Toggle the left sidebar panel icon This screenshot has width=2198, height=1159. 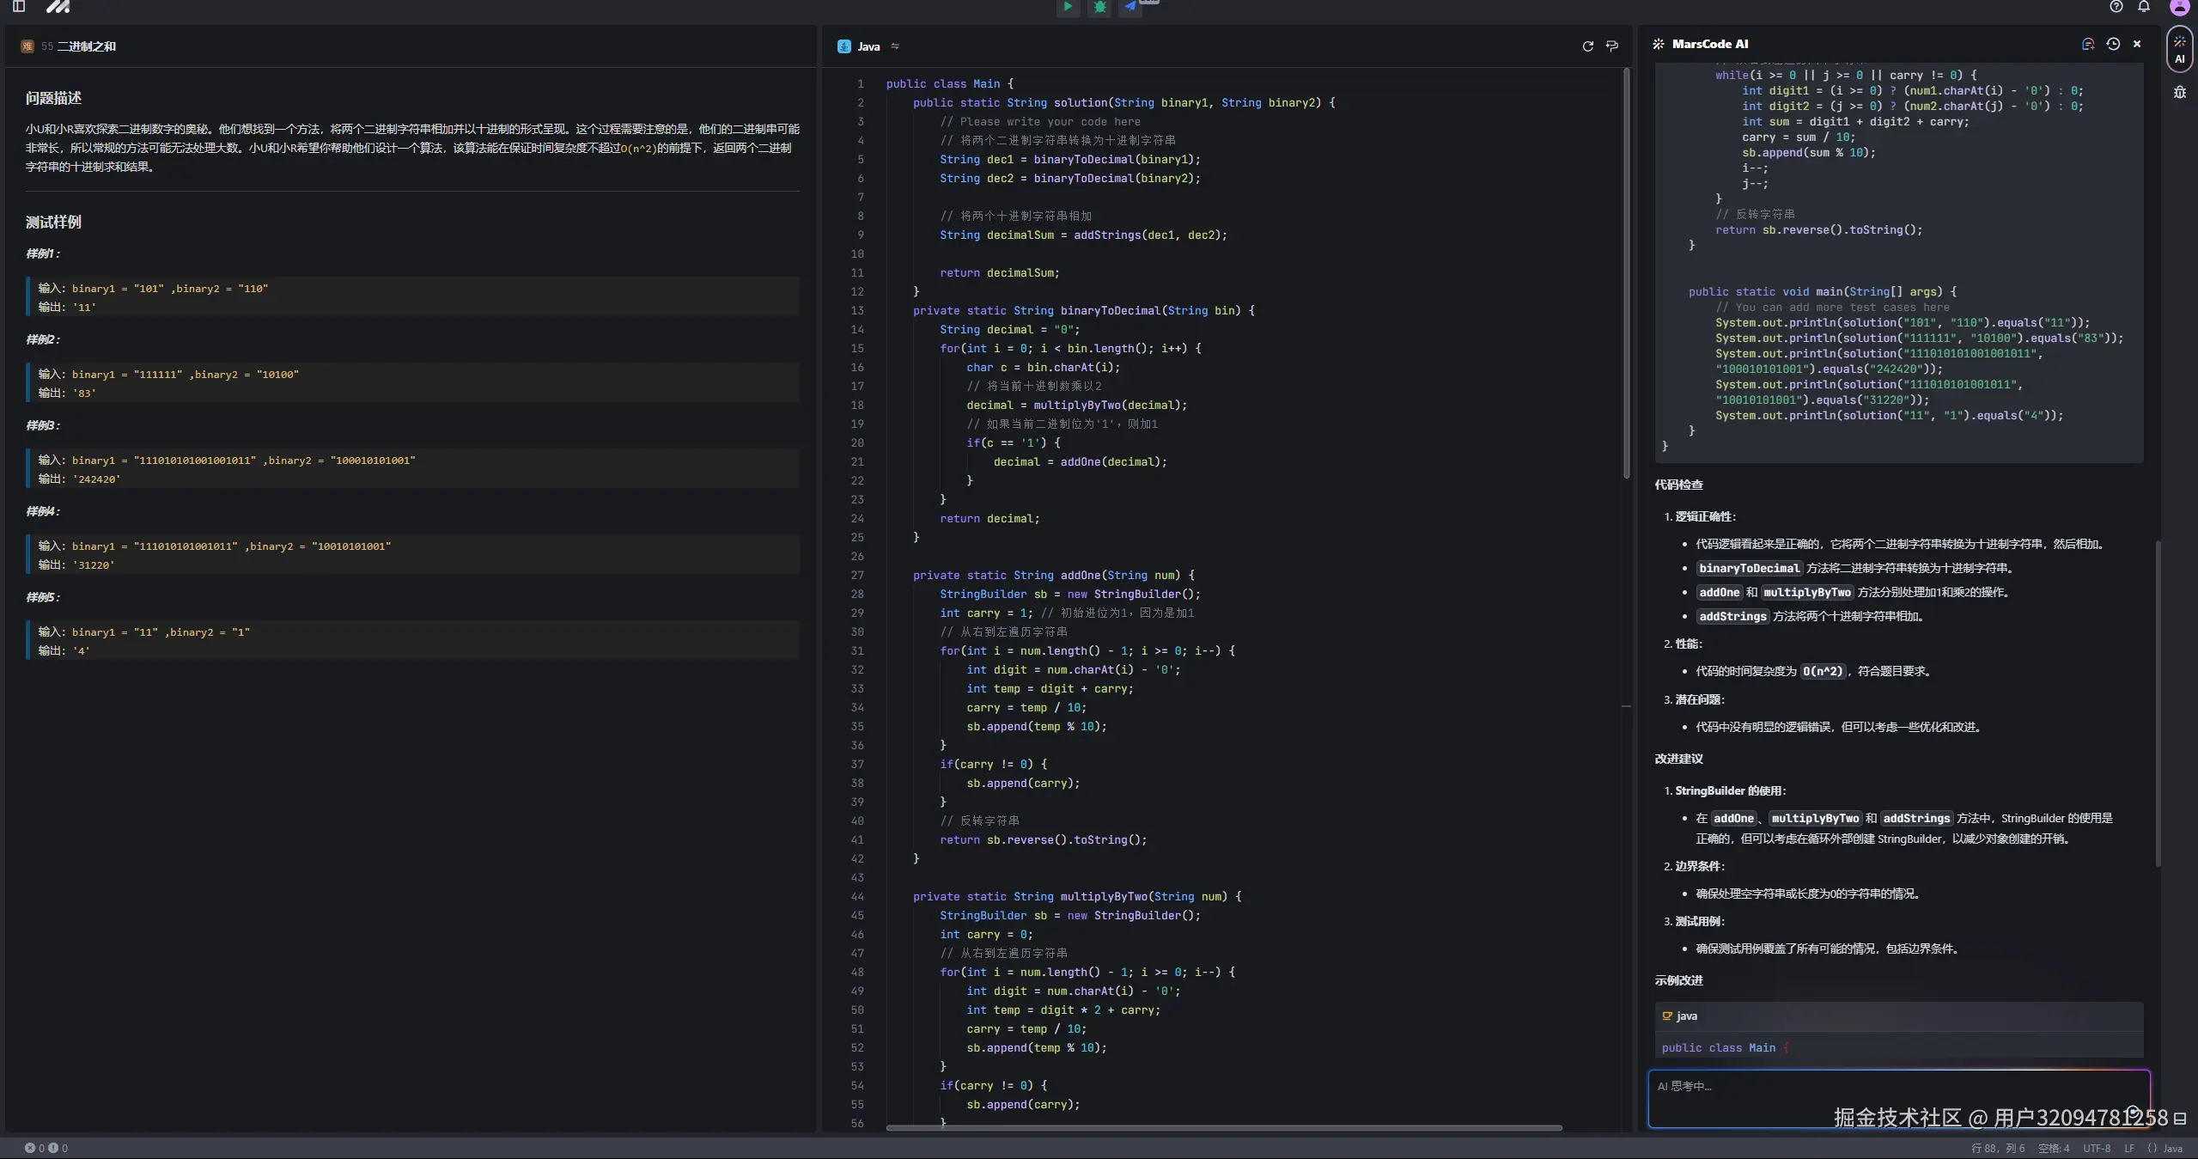(x=19, y=7)
